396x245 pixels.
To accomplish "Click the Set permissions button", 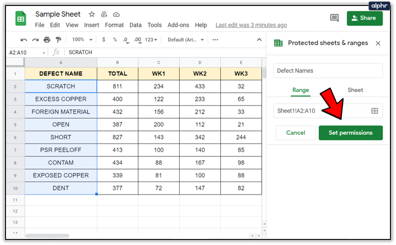I will [351, 133].
